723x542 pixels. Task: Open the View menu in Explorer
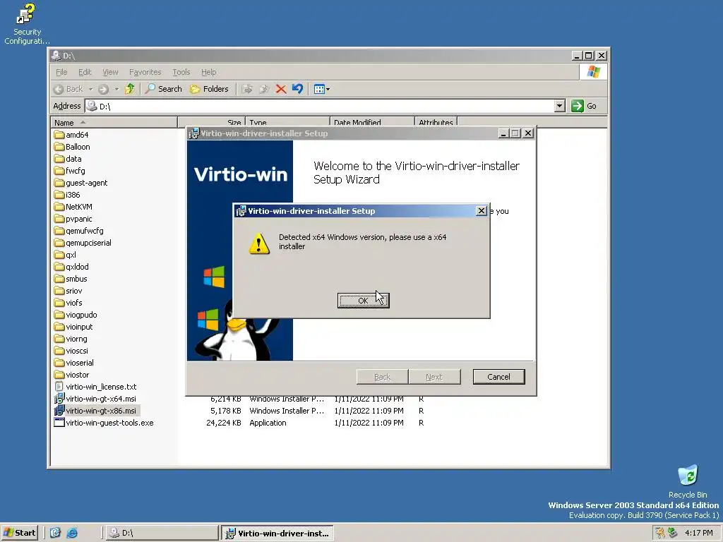[110, 72]
